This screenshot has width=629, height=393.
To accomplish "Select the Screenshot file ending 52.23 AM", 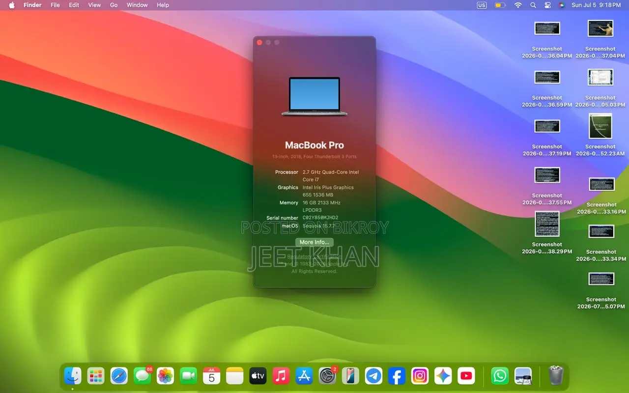I will [600, 135].
